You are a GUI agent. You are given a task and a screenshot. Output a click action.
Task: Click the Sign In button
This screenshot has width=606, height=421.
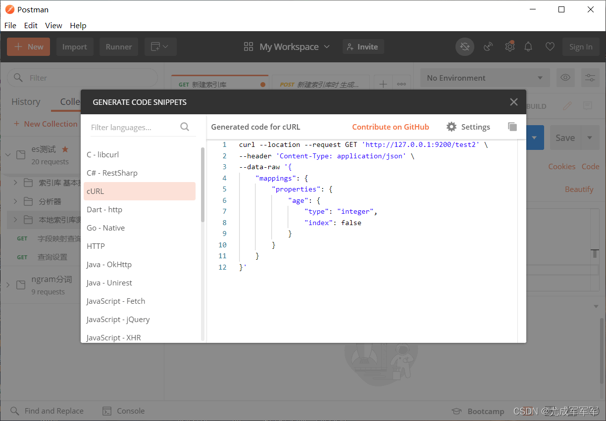click(x=581, y=47)
